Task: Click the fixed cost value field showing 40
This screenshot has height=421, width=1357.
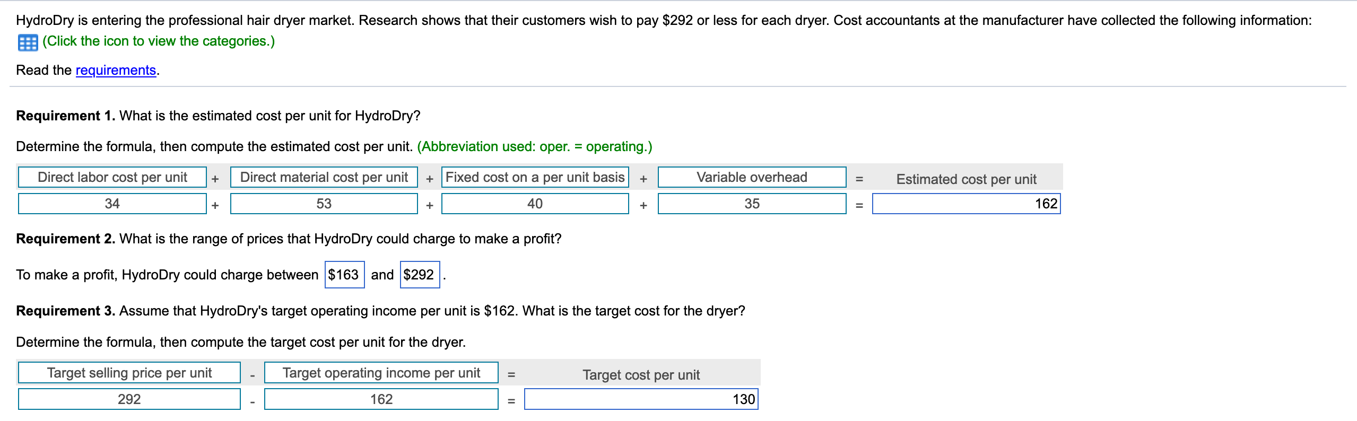Action: pyautogui.click(x=535, y=204)
